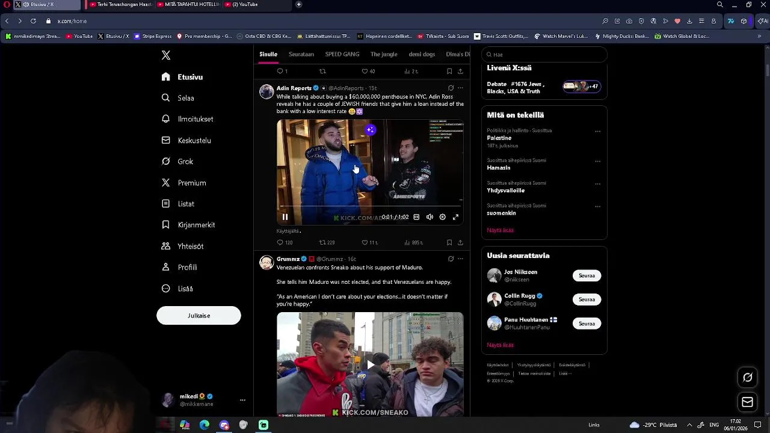Bookmark the Adin Reports post
Screen dimensions: 770x433
pos(449,242)
